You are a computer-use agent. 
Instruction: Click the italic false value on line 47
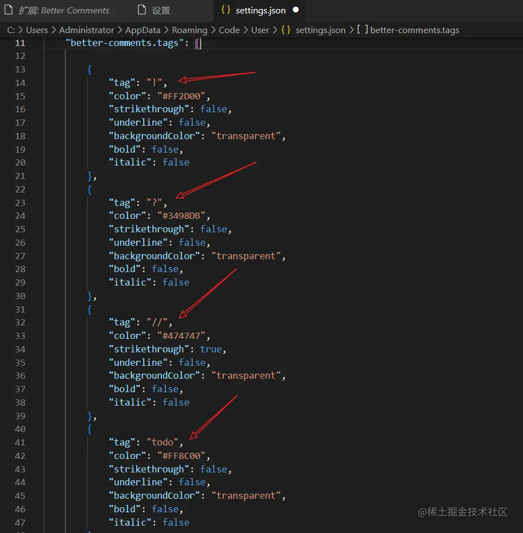coord(175,522)
